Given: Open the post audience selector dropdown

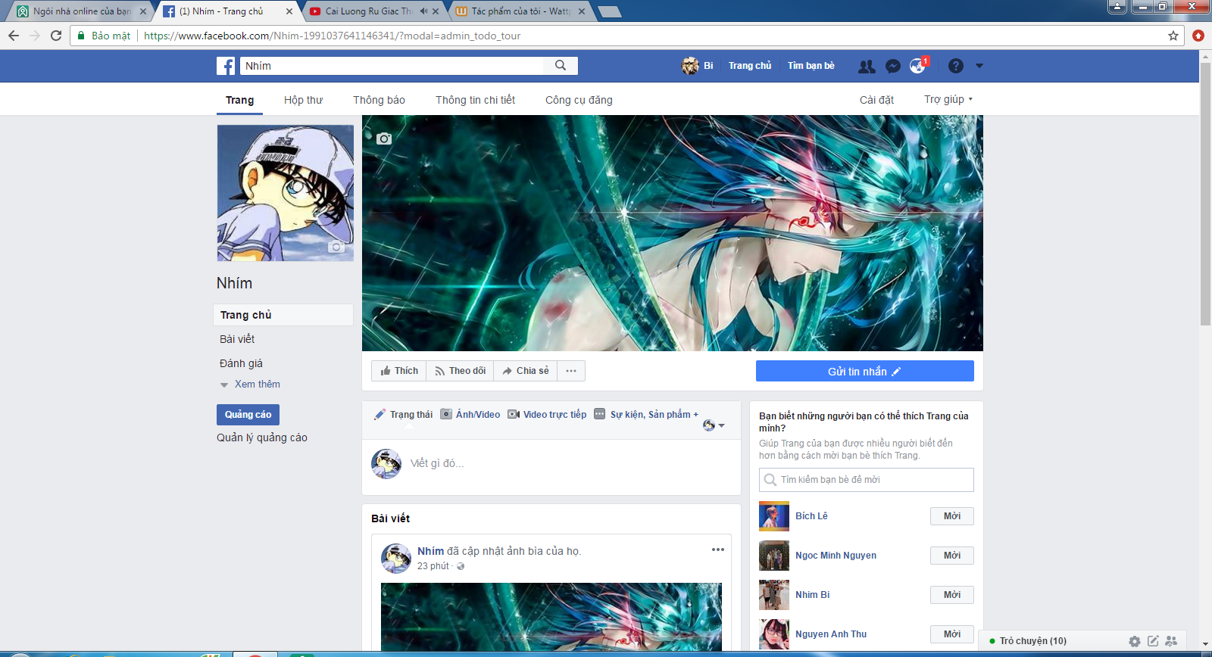Looking at the screenshot, I should 714,425.
